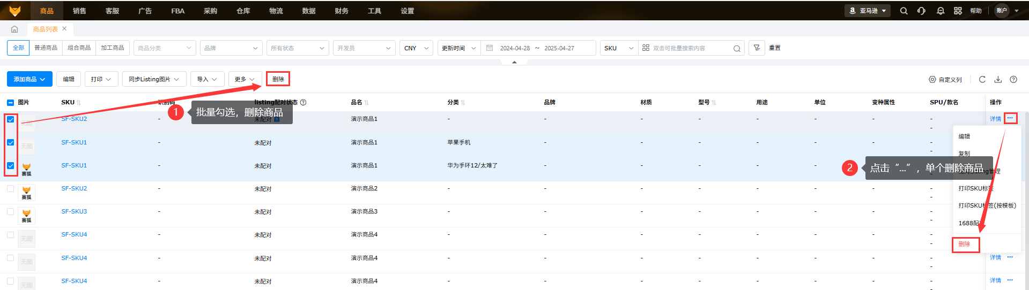Toggle the select-all header checkbox
Image resolution: width=1029 pixels, height=290 pixels.
point(11,102)
